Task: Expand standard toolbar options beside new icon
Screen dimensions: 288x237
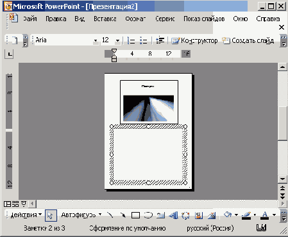Action: click(25, 40)
